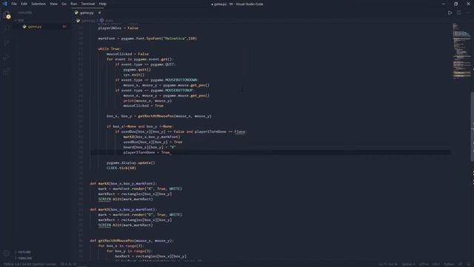Click the 'player2Wins = False' line
Image resolution: width=474 pixels, height=267 pixels.
click(x=118, y=28)
